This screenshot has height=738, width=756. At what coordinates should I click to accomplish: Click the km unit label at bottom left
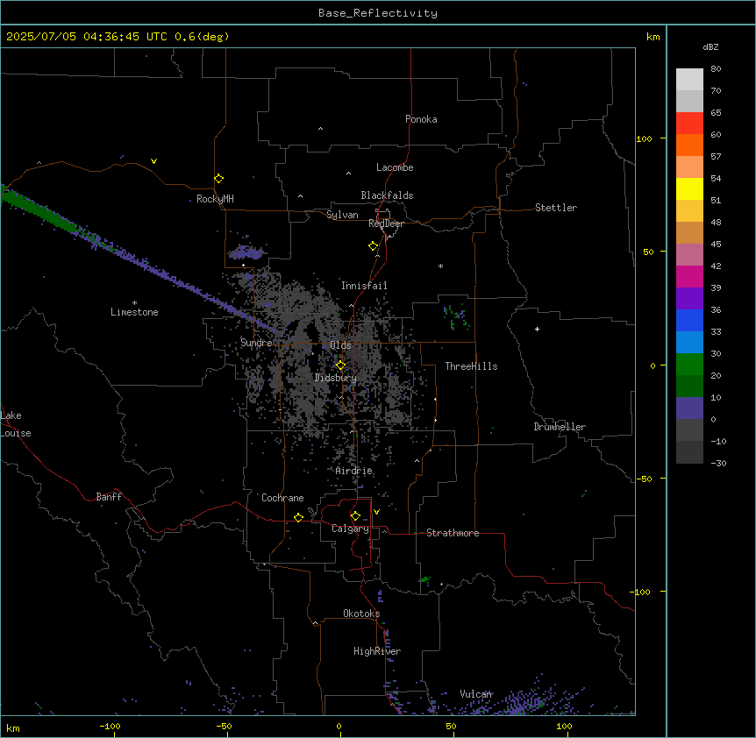13,727
